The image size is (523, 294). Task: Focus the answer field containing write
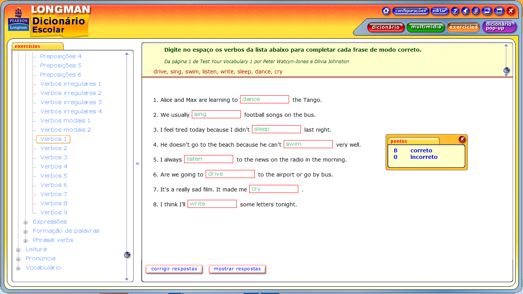(212, 204)
